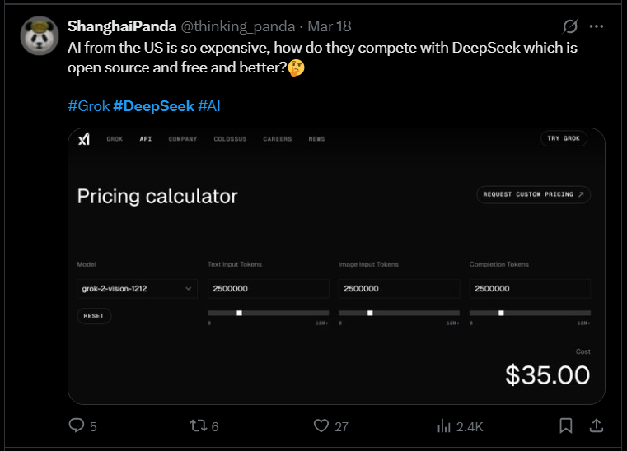Share the post via upload icon
Screen dimensions: 627x451
597,425
